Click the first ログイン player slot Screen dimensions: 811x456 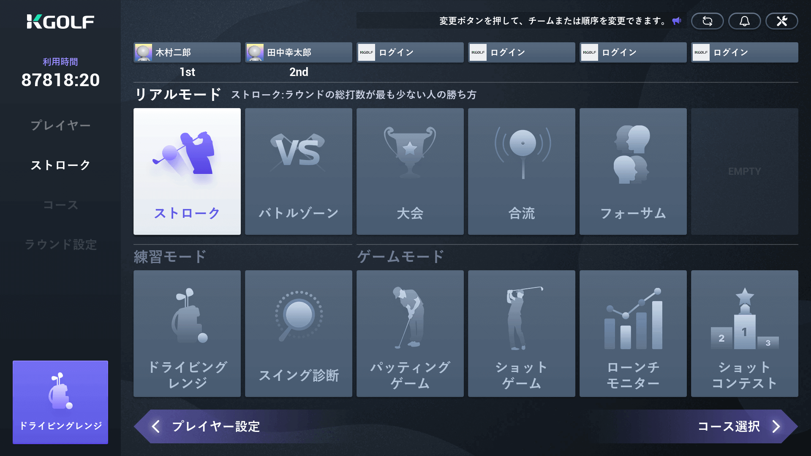[410, 52]
